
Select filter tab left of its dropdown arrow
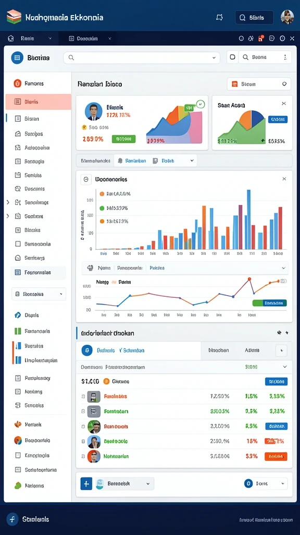pos(164,160)
